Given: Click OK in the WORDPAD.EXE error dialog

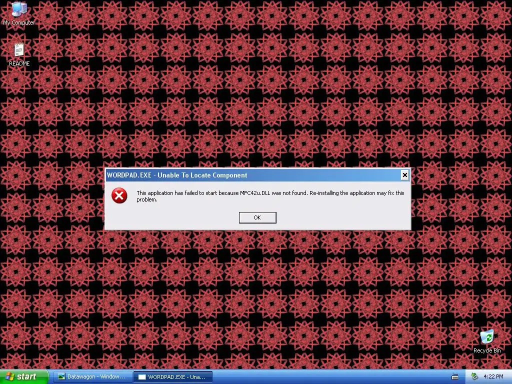Looking at the screenshot, I should 257,217.
